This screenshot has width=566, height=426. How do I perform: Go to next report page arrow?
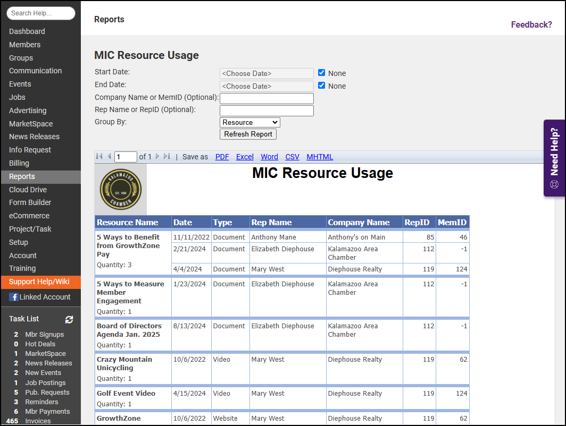(157, 157)
